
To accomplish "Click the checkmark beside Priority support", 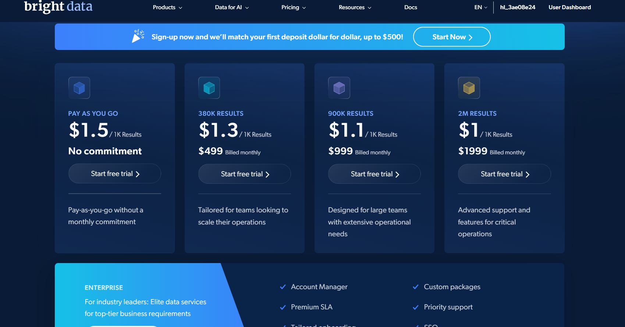I will [416, 307].
